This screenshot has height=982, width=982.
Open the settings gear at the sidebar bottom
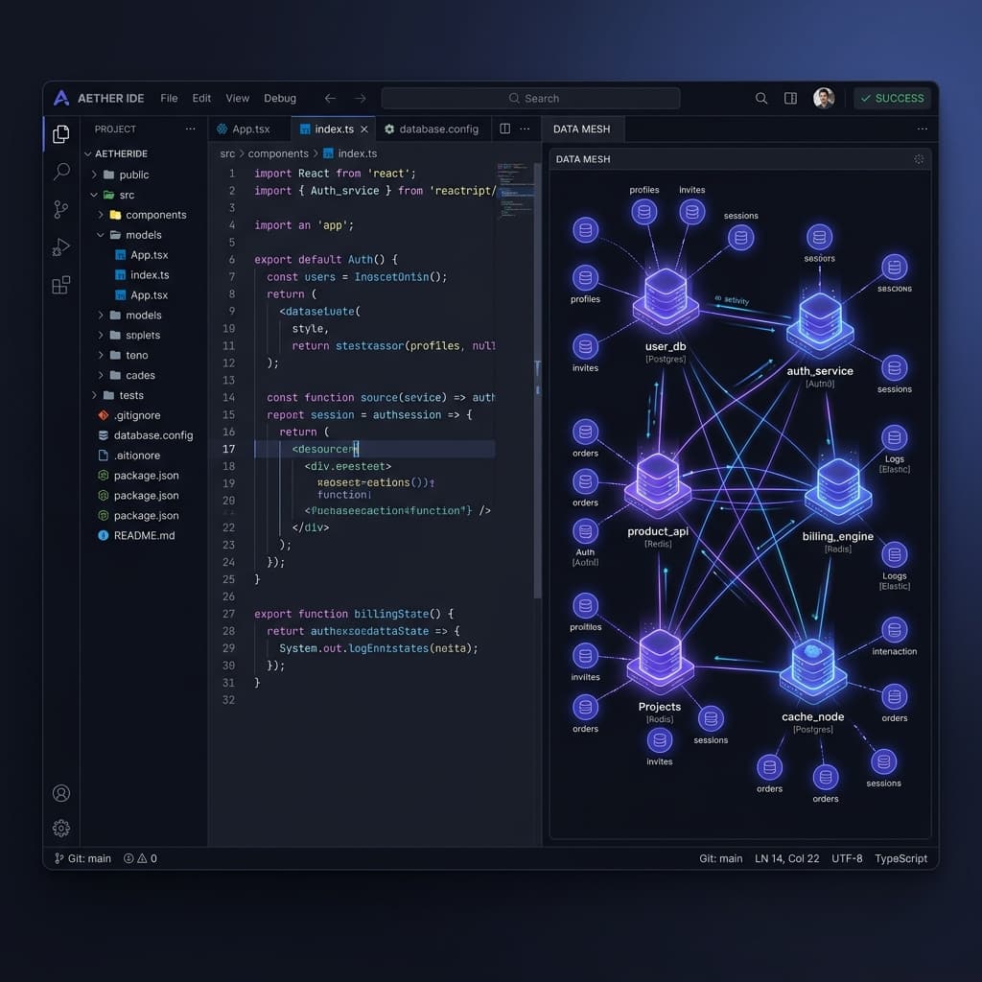point(60,828)
